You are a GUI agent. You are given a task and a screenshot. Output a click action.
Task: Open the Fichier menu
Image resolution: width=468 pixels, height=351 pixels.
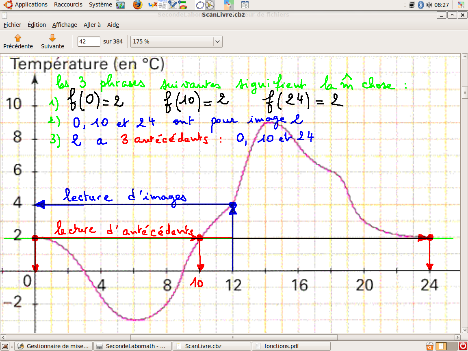click(x=12, y=25)
